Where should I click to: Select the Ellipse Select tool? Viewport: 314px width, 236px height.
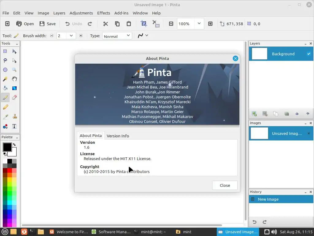[x=5, y=70]
